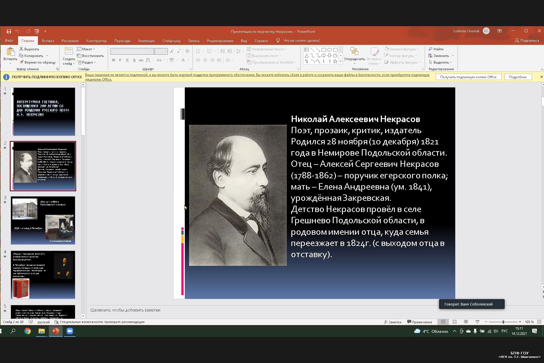
Task: Fit slide to current window icon
Action: click(x=539, y=322)
